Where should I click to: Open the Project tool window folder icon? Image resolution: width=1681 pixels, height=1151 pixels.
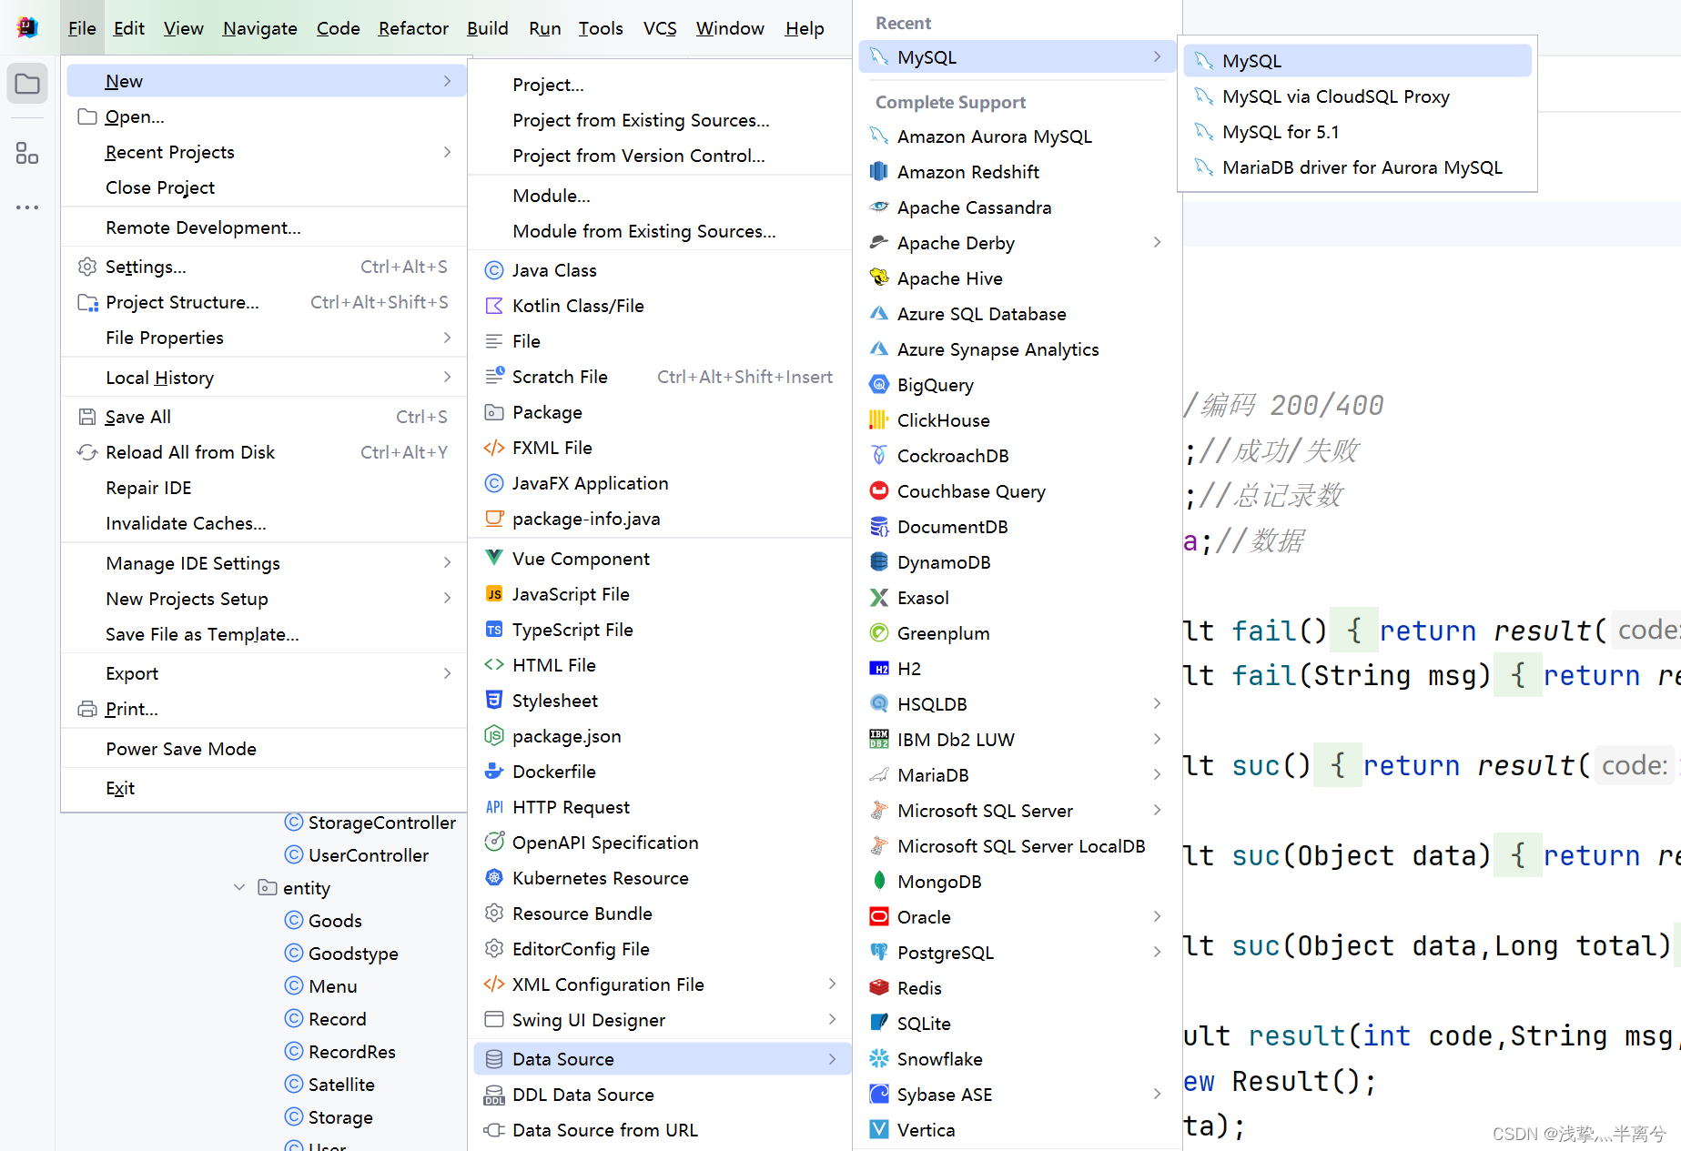coord(27,85)
